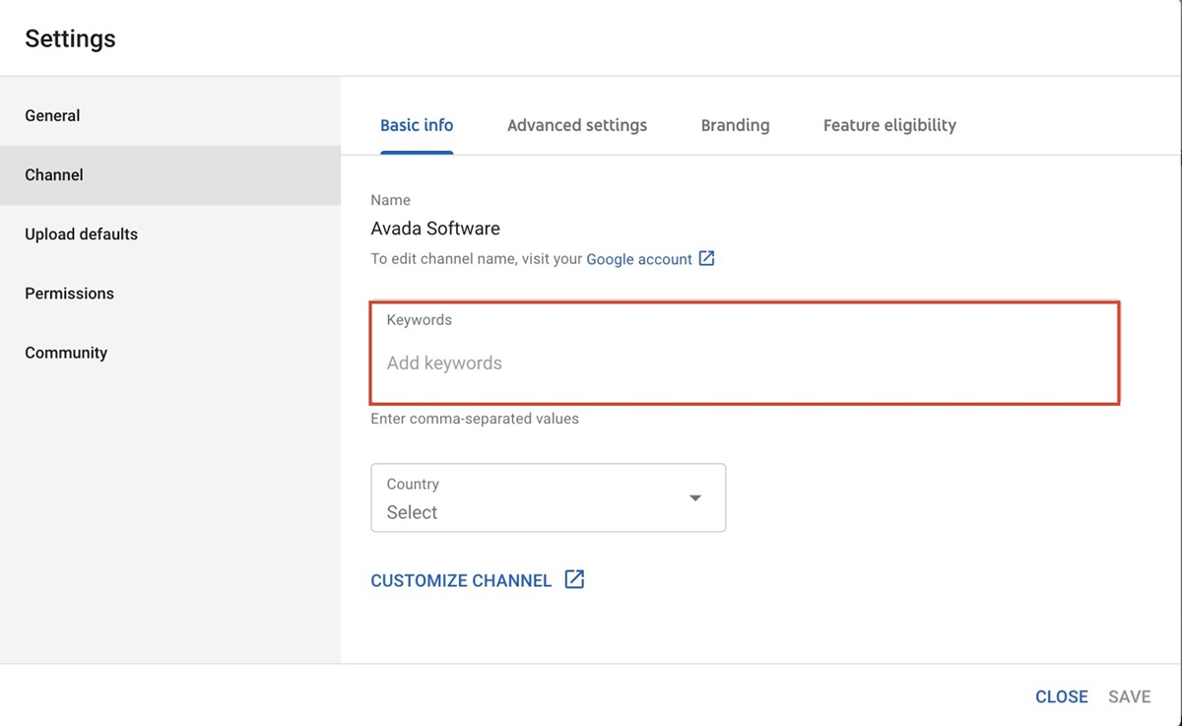Click the Avada Software channel name
Screen dimensions: 1182x726
[435, 229]
